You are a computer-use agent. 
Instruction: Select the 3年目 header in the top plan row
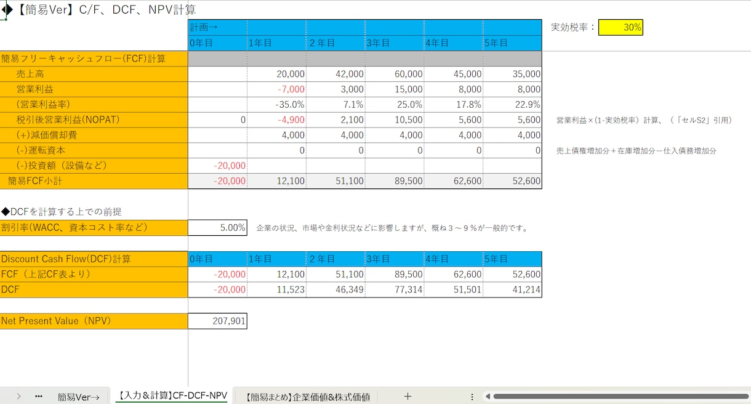(395, 43)
